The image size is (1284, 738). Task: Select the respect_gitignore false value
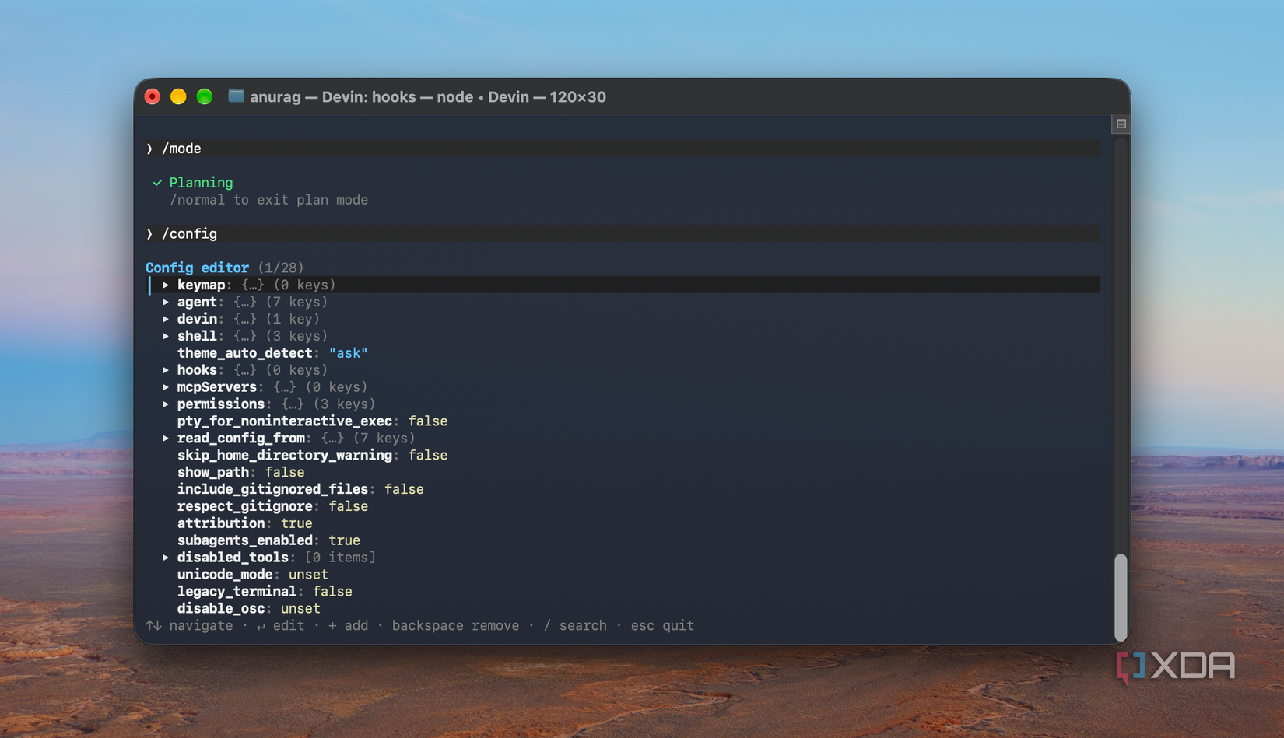(x=348, y=507)
